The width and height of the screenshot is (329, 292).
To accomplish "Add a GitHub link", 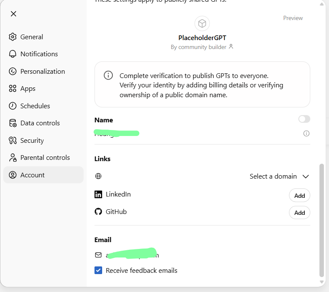I will pyautogui.click(x=299, y=212).
